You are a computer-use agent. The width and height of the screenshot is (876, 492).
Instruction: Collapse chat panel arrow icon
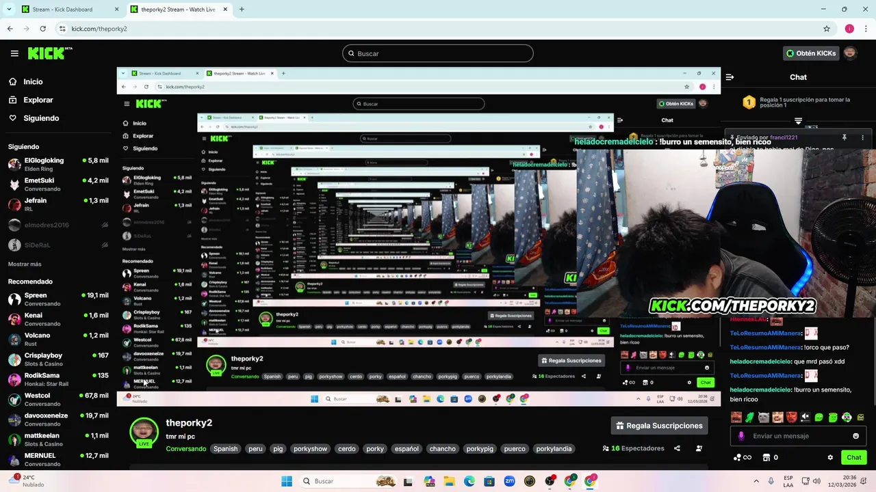(x=730, y=77)
